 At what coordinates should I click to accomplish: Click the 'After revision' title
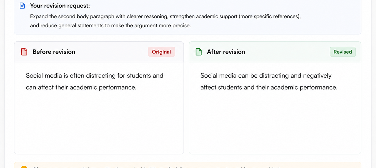point(226,52)
